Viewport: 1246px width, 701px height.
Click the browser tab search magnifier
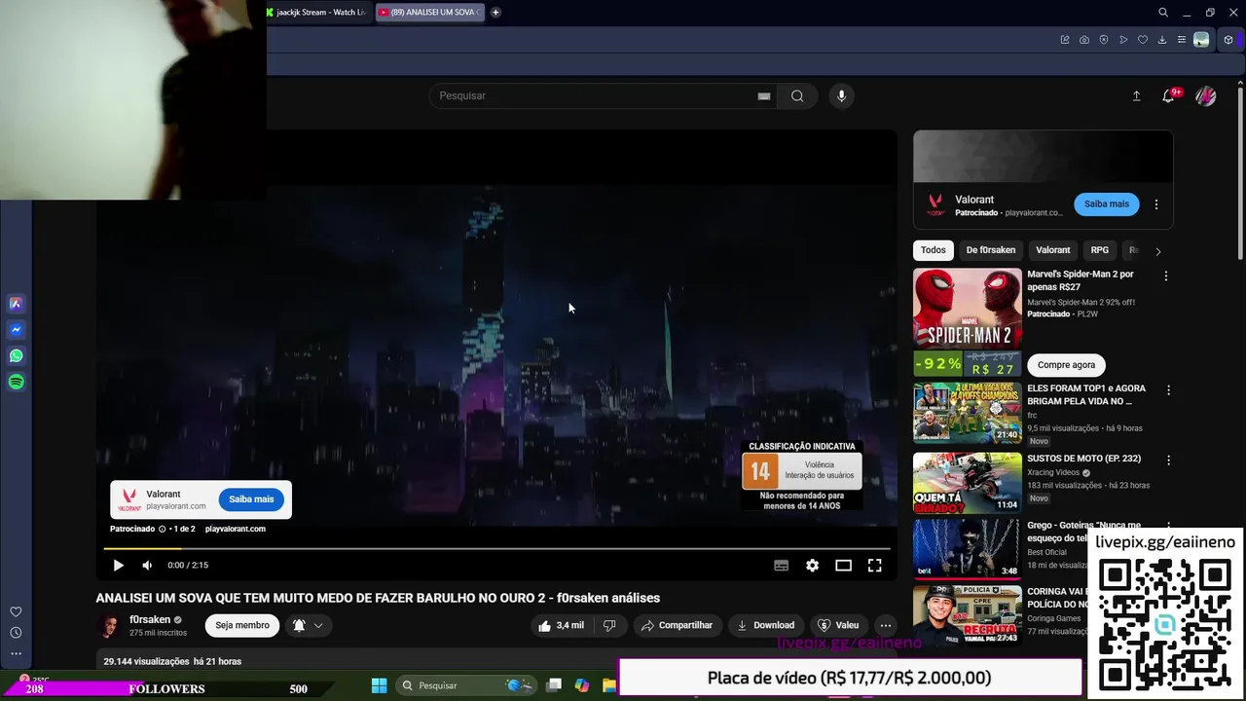coord(1163,13)
